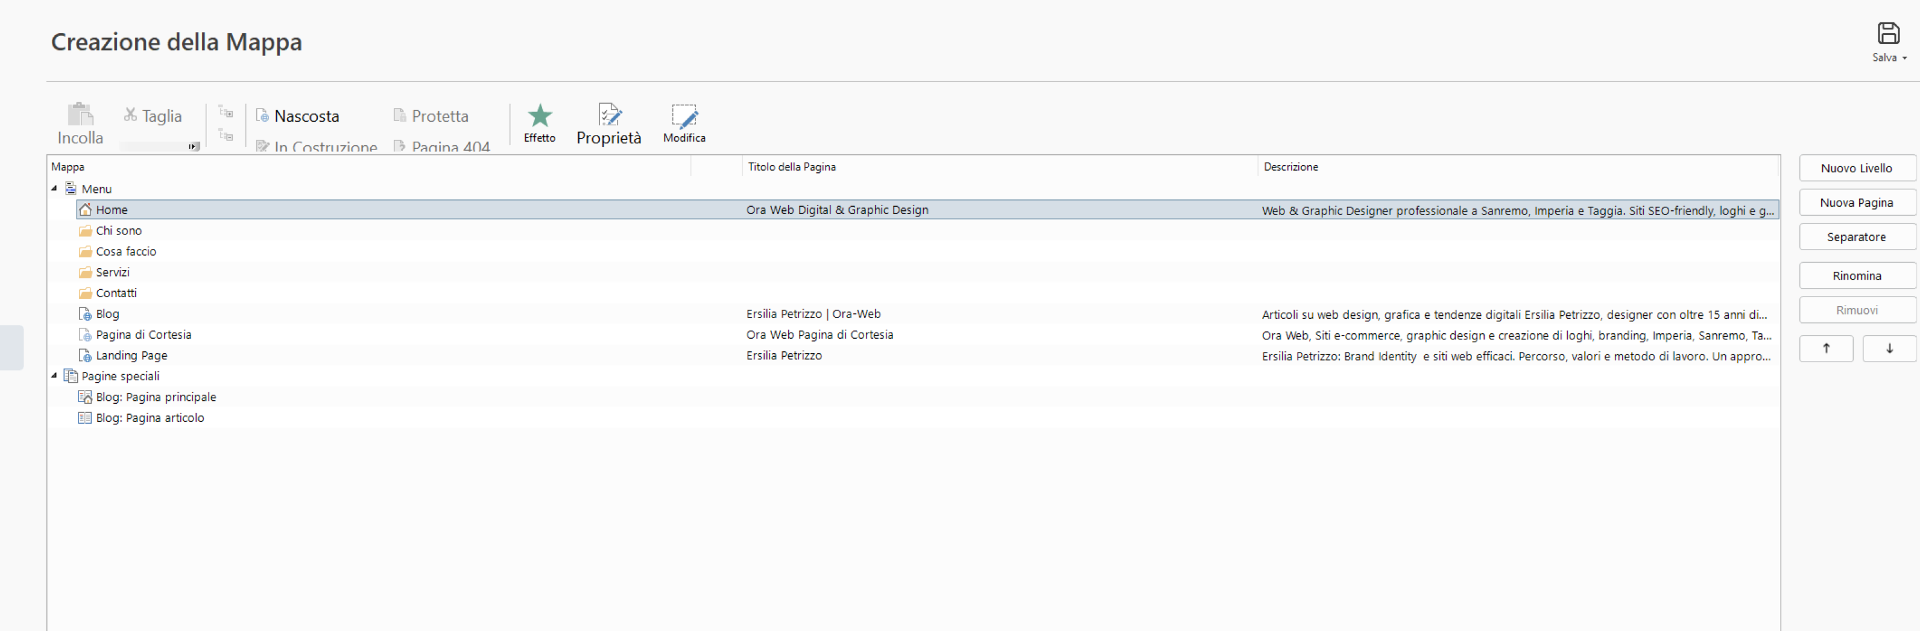This screenshot has height=631, width=1920.
Task: Click the collapse all levels icon
Action: pyautogui.click(x=226, y=136)
